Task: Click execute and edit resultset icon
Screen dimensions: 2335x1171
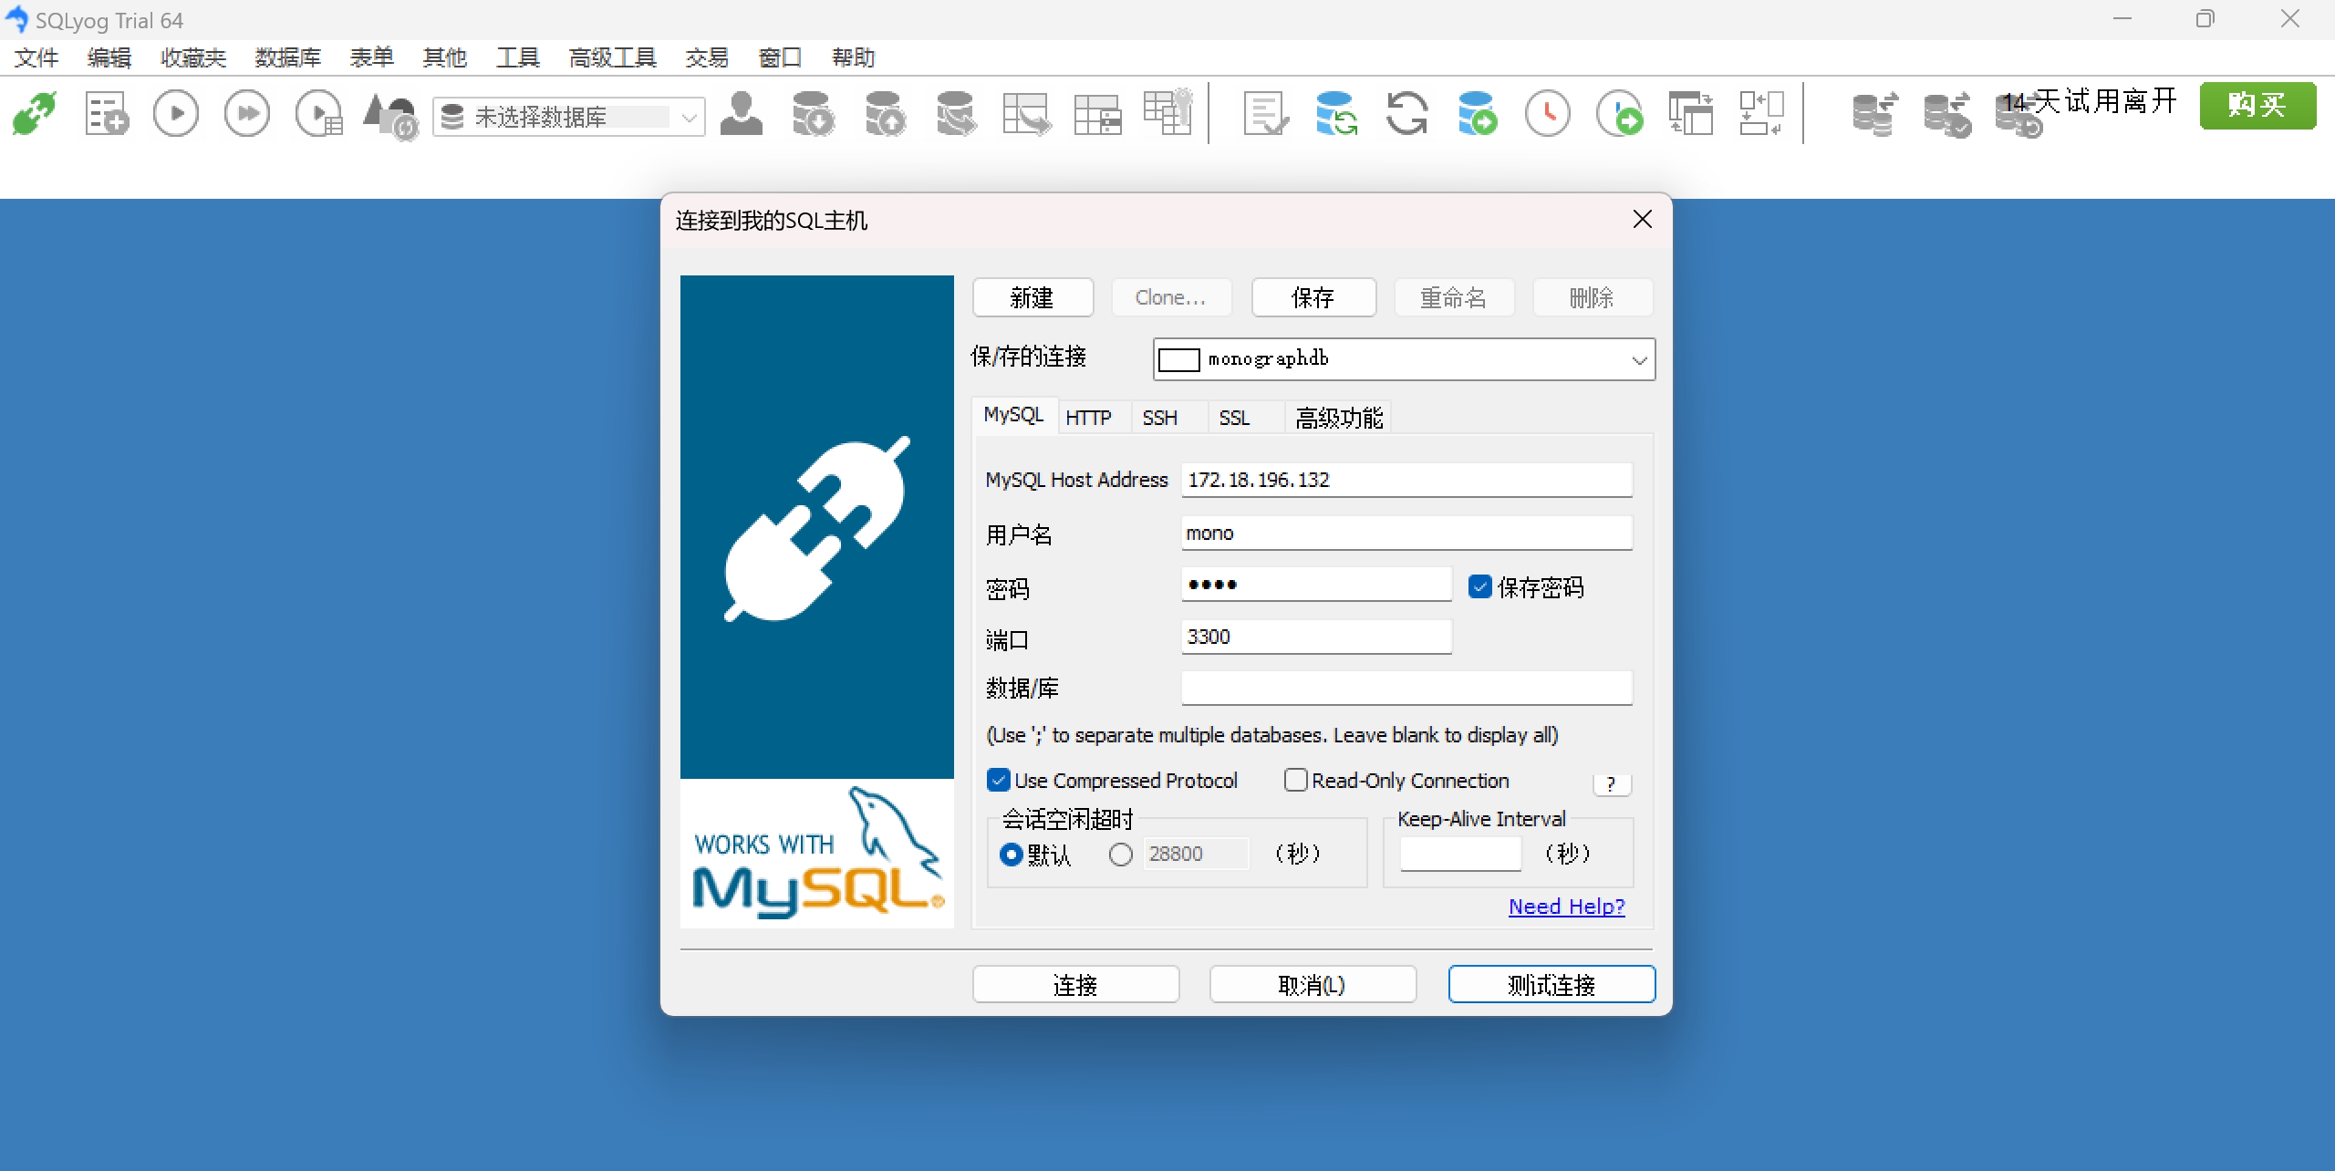Action: tap(319, 115)
